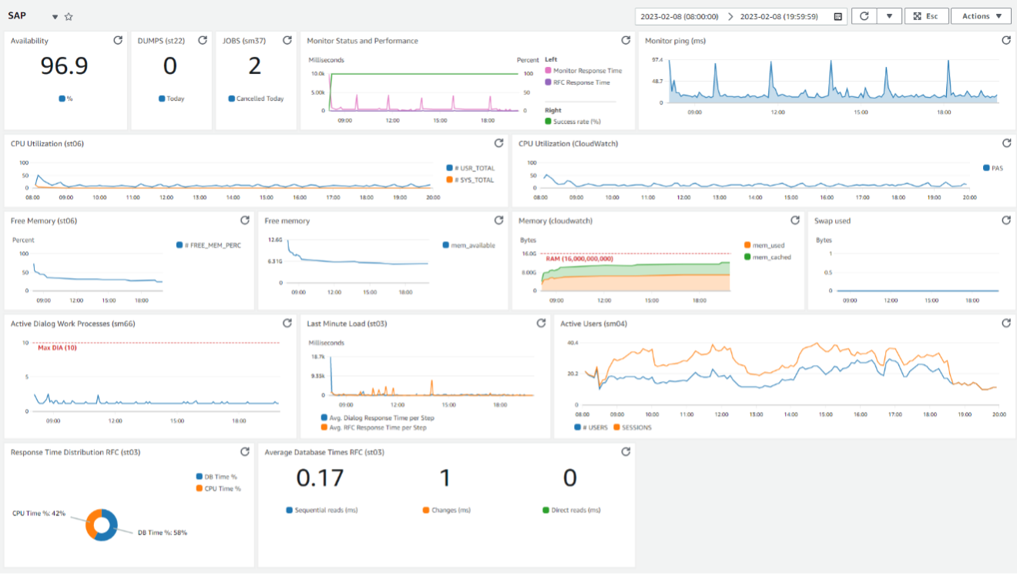The height and width of the screenshot is (576, 1017).
Task: Toggle mem_used legend entry
Action: (x=764, y=245)
